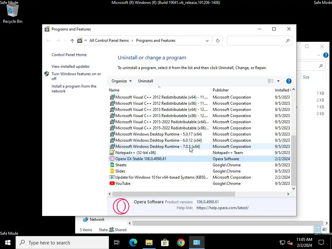Sort by the Name column header
The height and width of the screenshot is (249, 332).
click(x=160, y=90)
